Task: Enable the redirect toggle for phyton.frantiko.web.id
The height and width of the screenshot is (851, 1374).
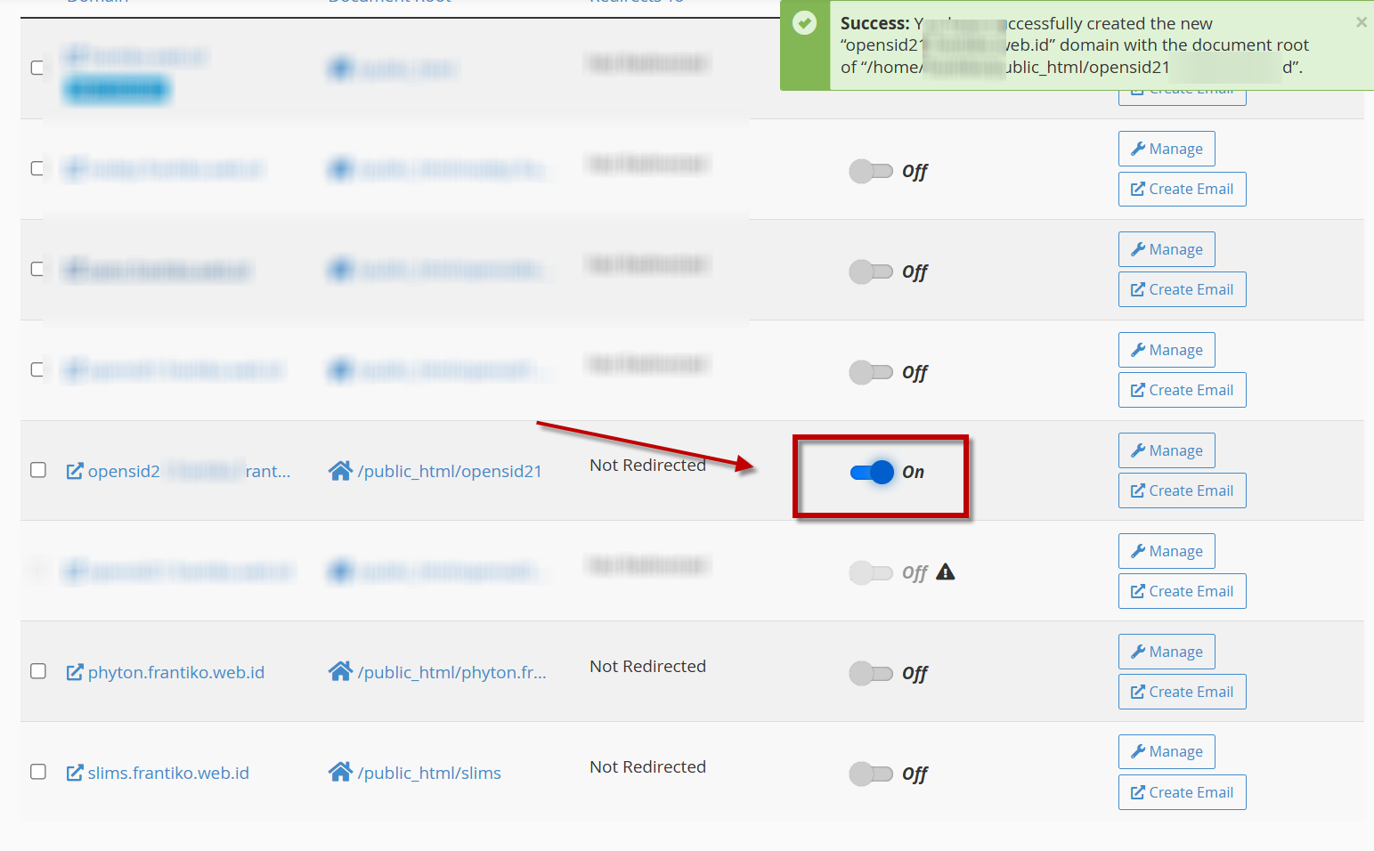Action: (x=870, y=673)
